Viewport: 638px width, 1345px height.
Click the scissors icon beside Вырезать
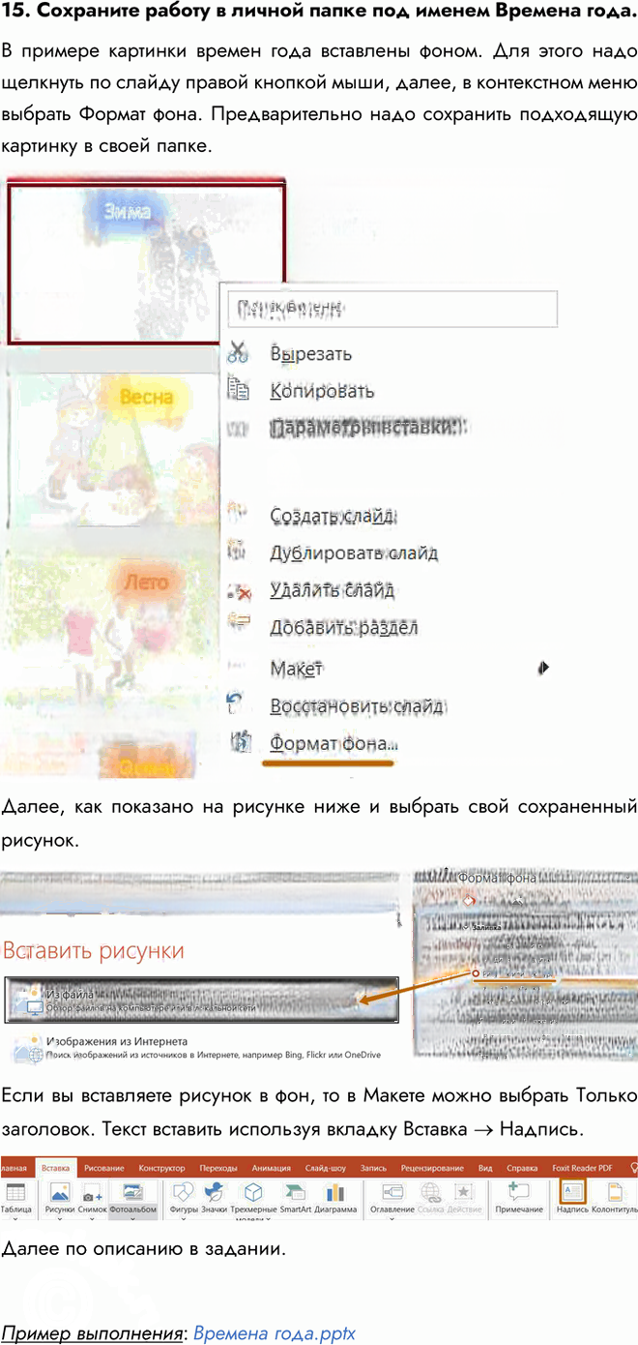pyautogui.click(x=238, y=353)
